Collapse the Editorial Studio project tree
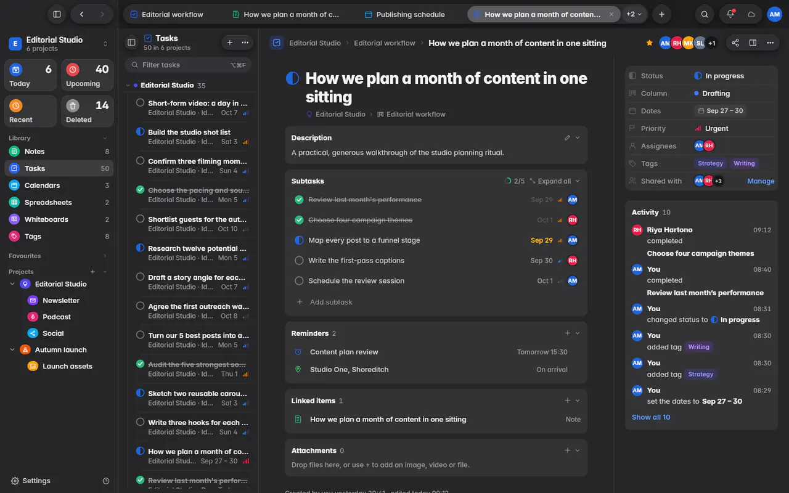789x493 pixels. pyautogui.click(x=12, y=284)
